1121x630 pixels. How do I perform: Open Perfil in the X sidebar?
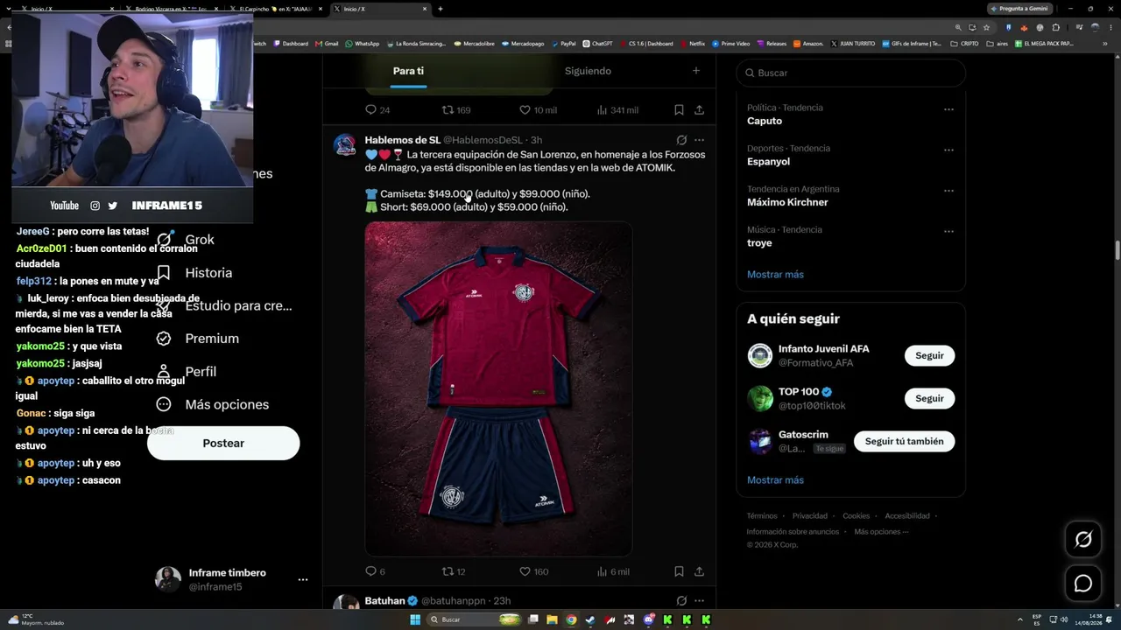coord(186,372)
